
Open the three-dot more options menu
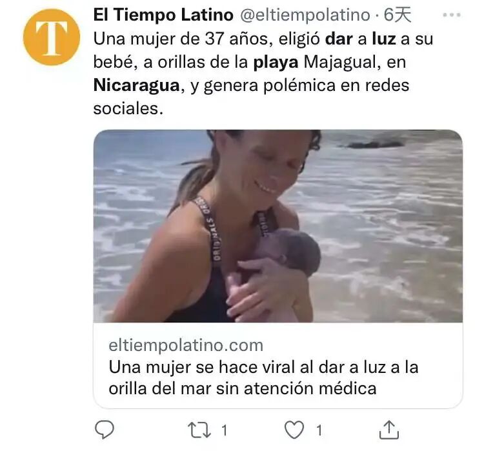[452, 15]
